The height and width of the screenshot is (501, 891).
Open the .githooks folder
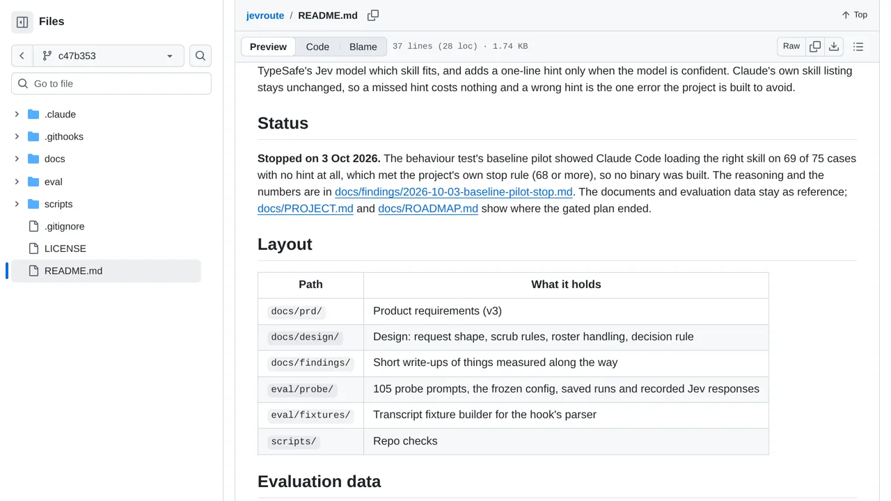[x=64, y=136]
